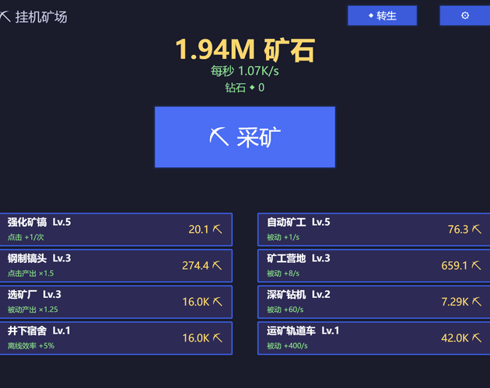Click the 20.1 cost value
This screenshot has height=388, width=490.
198,230
